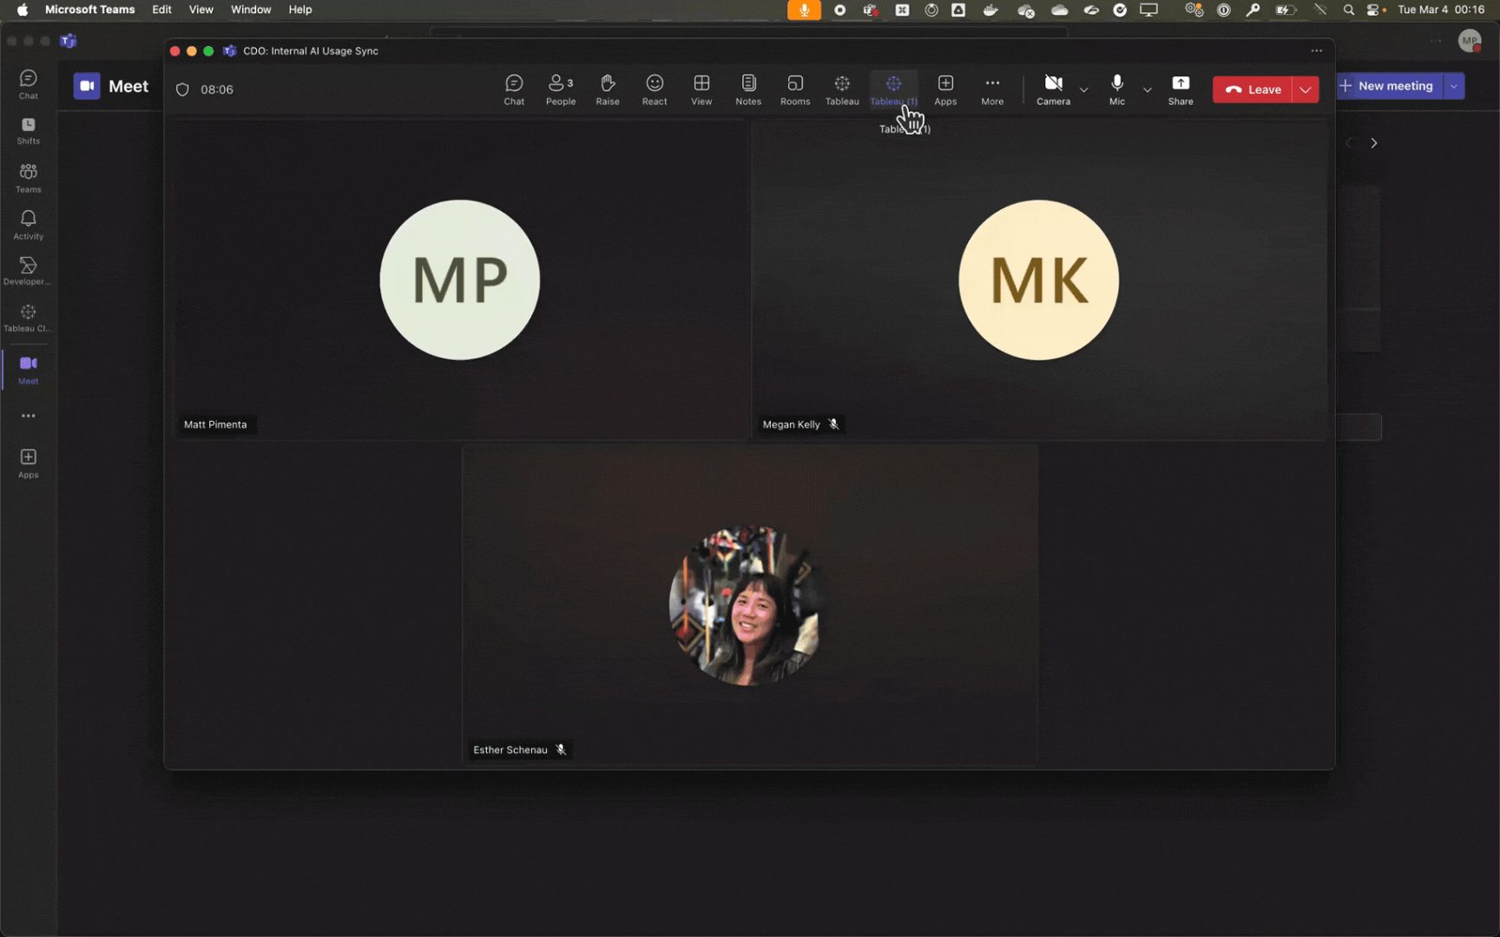Image resolution: width=1500 pixels, height=937 pixels.
Task: Turn on the Camera
Action: tap(1053, 89)
